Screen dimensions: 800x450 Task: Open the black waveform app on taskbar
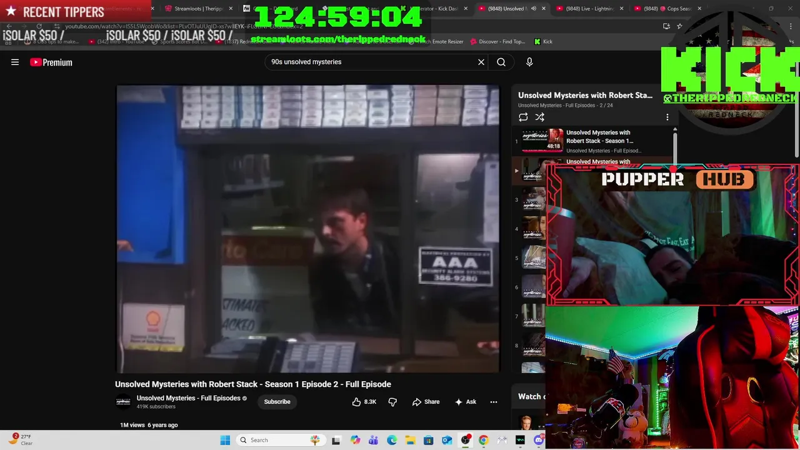tap(520, 440)
